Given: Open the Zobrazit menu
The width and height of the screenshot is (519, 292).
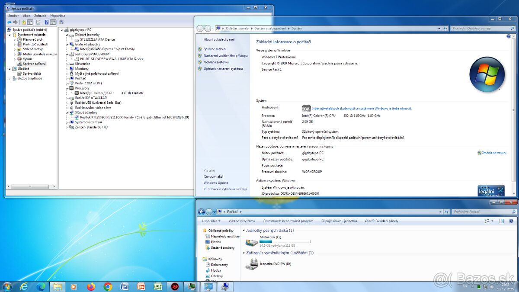Looking at the screenshot, I should [x=40, y=16].
